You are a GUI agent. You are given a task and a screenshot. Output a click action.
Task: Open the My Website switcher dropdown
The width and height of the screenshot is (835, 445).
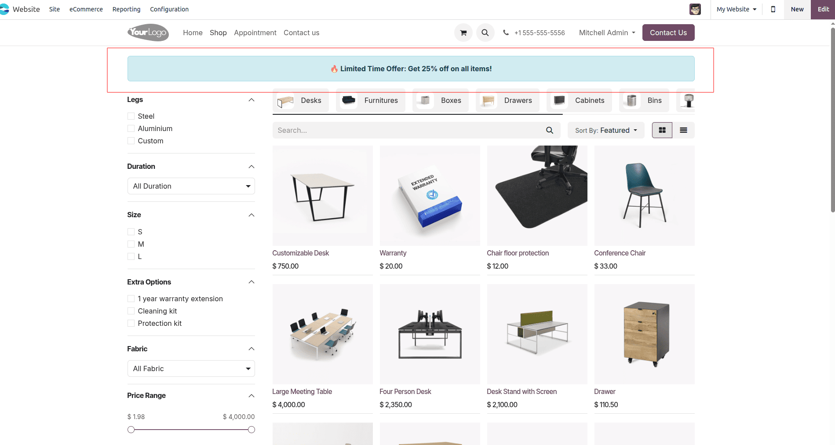737,9
